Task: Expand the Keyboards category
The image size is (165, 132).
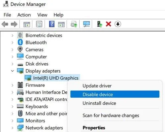Action: click(x=13, y=107)
